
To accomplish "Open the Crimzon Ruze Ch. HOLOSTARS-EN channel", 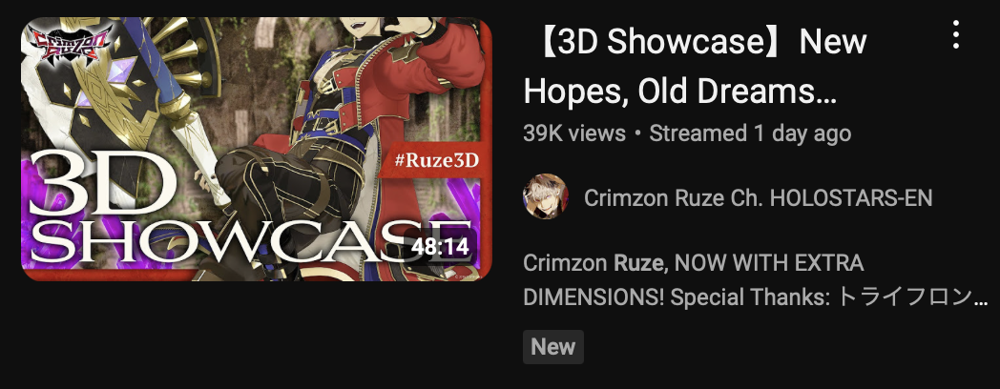I will click(x=759, y=197).
